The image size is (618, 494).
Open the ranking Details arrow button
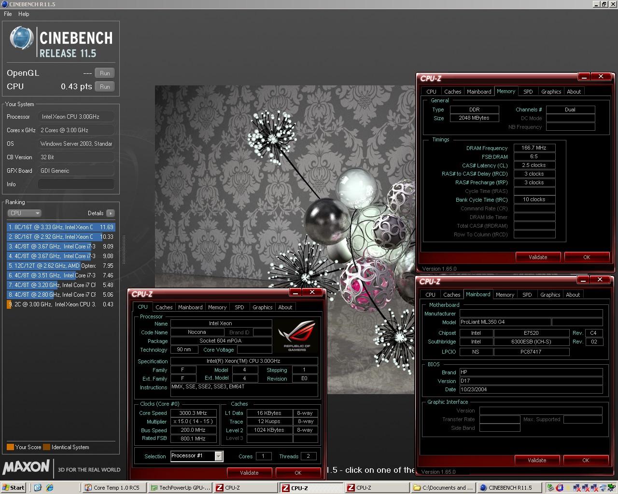[x=111, y=213]
